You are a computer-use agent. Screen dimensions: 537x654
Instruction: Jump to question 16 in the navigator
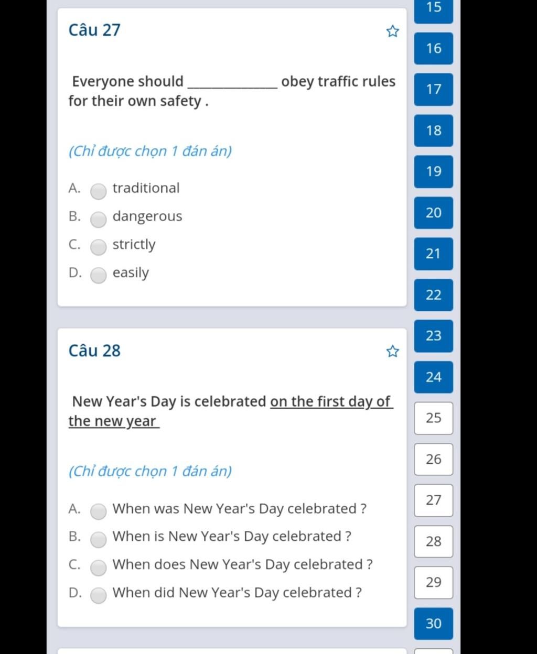[x=434, y=48]
